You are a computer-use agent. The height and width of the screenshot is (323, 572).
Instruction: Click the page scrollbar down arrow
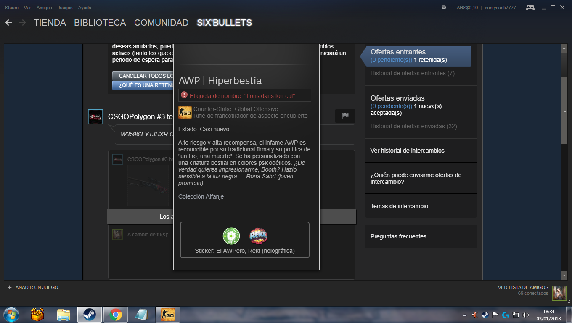pyautogui.click(x=564, y=275)
